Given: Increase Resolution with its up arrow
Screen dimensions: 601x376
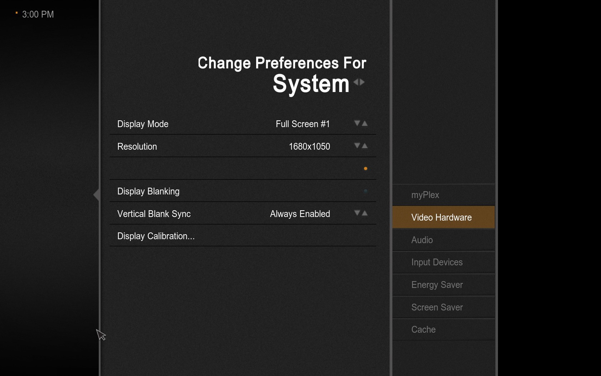Looking at the screenshot, I should coord(365,146).
